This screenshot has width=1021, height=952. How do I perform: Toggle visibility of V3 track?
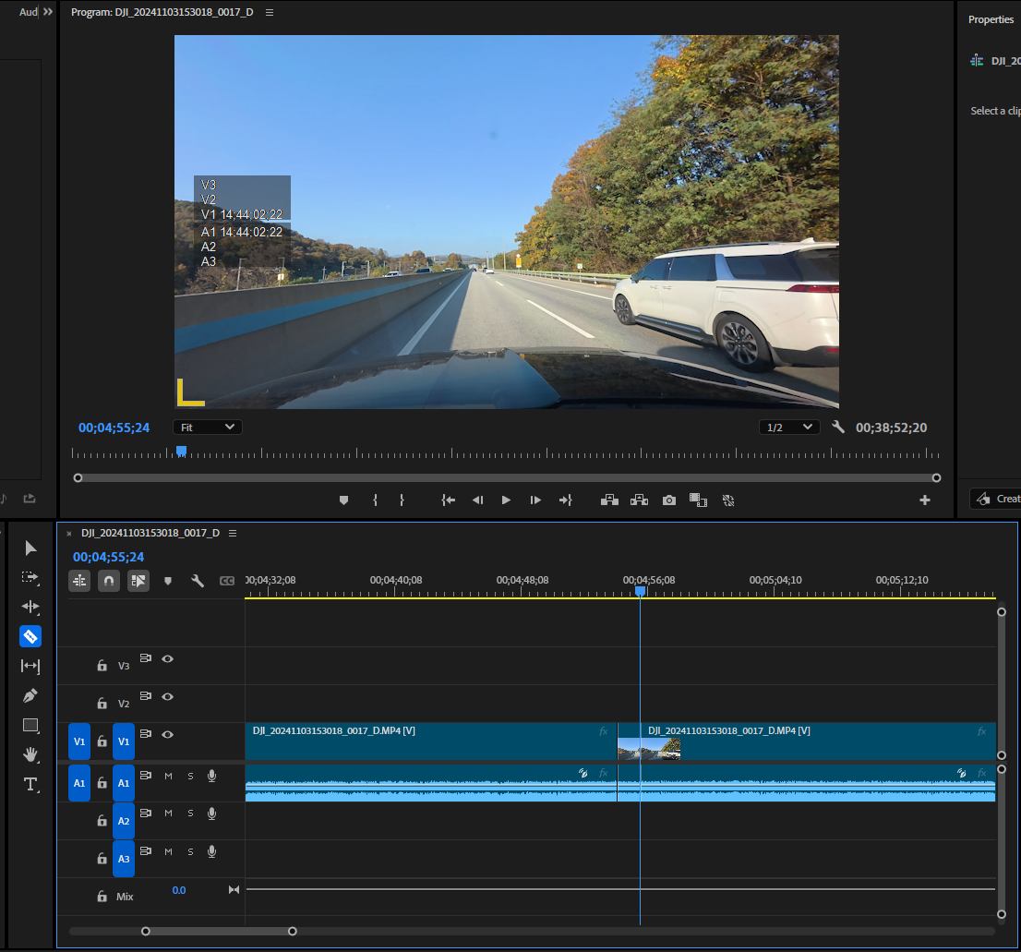pos(168,658)
